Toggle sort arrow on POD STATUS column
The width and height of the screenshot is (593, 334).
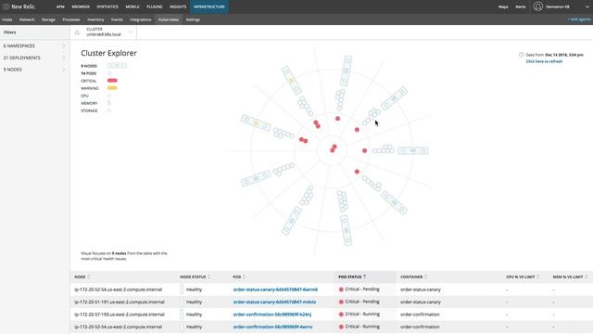click(364, 276)
